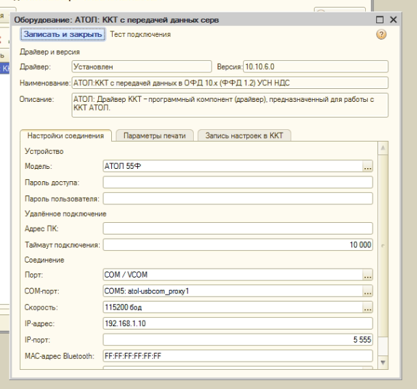
Task: Select the Наименование field text
Action: 230,83
